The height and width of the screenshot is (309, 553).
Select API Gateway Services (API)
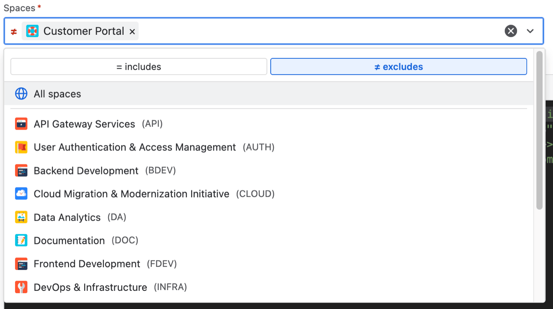tap(269, 124)
